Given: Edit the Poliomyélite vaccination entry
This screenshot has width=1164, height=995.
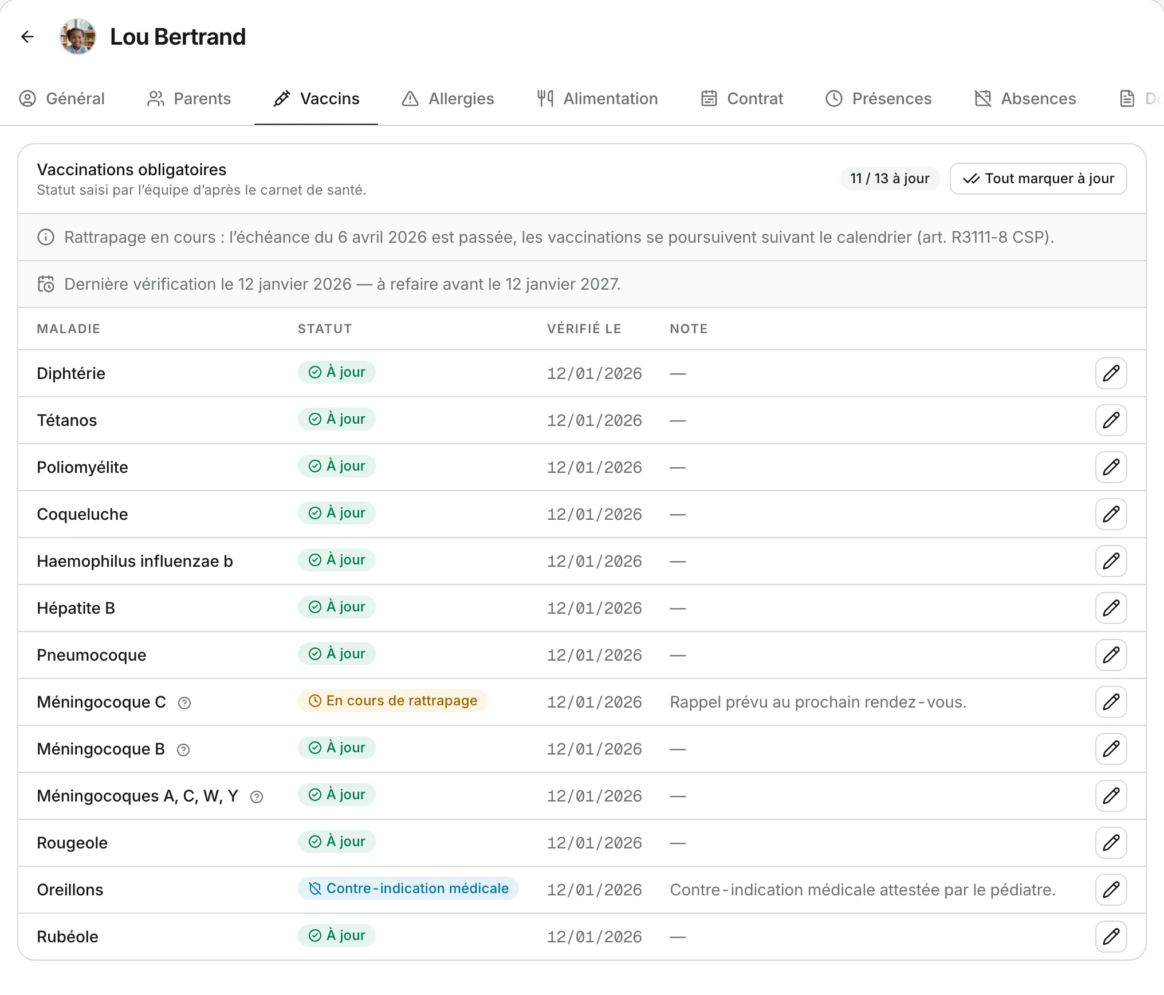Looking at the screenshot, I should coord(1111,467).
